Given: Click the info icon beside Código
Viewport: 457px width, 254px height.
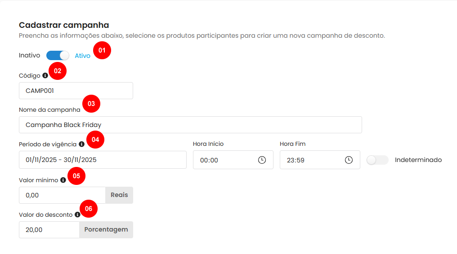Looking at the screenshot, I should point(45,75).
